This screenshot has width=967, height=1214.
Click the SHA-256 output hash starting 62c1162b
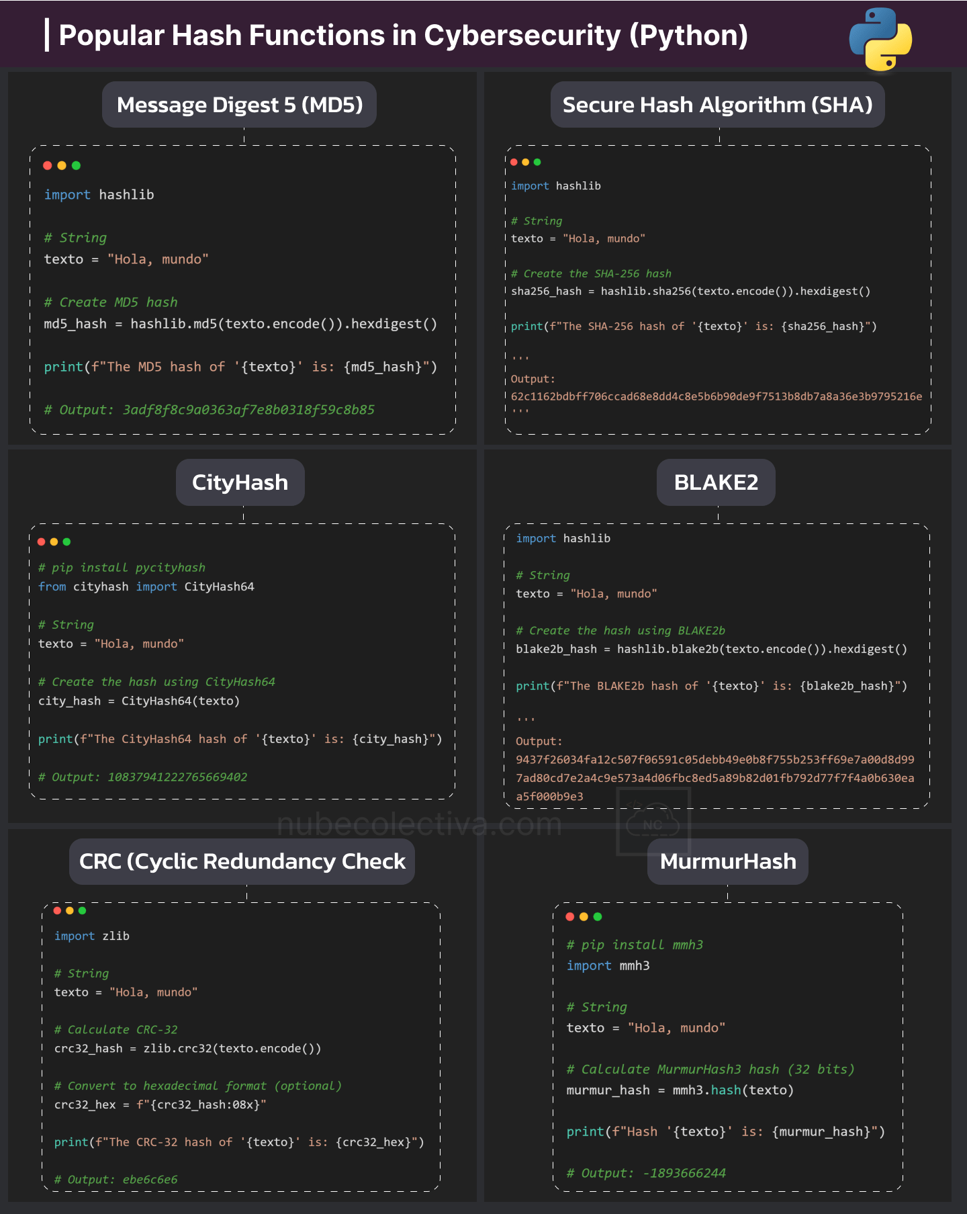coord(717,396)
